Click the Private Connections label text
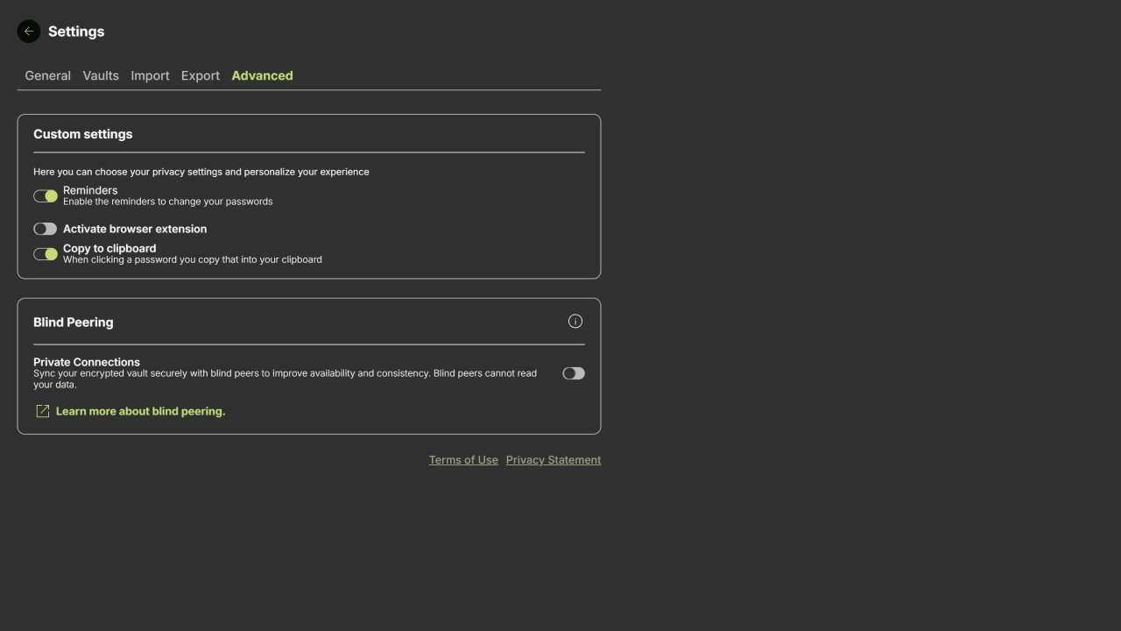1121x631 pixels. (87, 362)
